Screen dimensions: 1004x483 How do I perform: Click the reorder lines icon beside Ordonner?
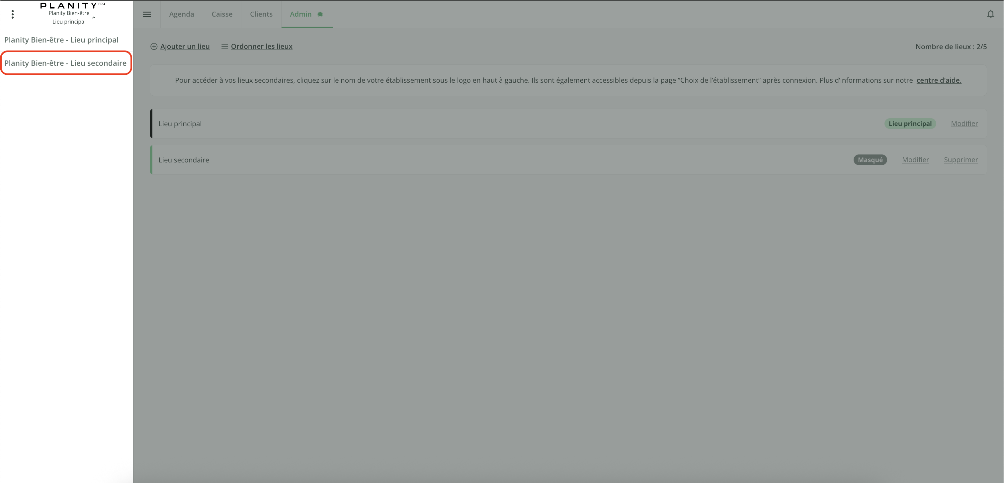(x=224, y=47)
